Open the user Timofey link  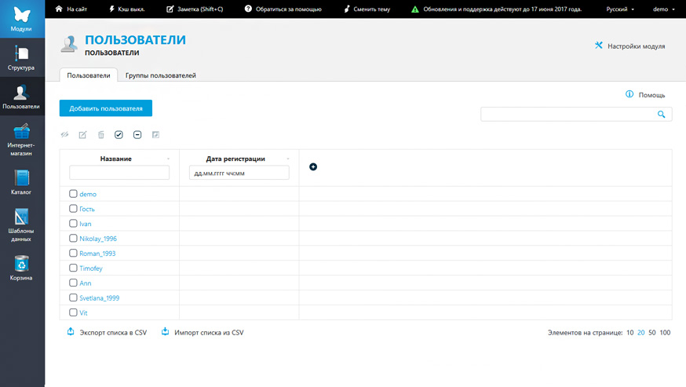pos(91,268)
